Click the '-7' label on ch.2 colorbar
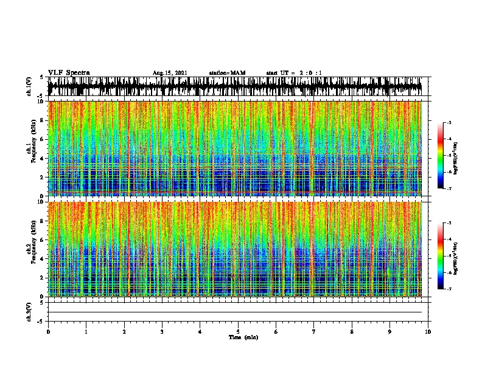The image size is (482, 372). point(449,289)
